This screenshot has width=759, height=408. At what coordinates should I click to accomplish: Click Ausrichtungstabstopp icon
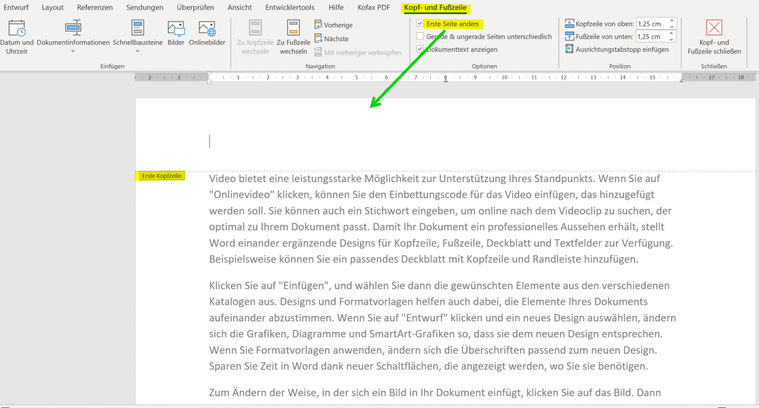pyautogui.click(x=569, y=49)
